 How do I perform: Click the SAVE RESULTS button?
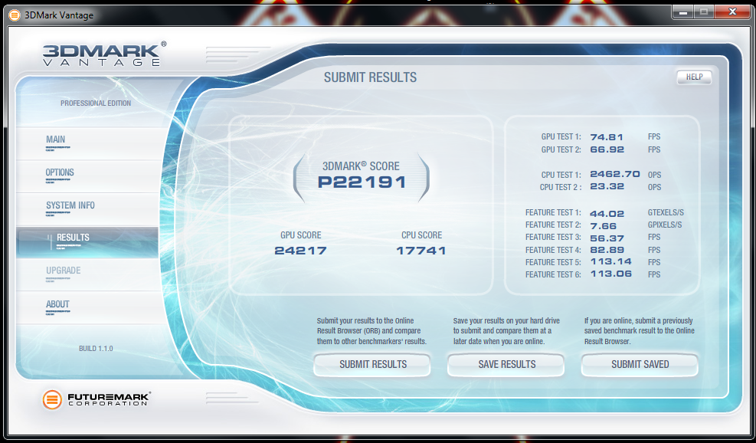click(506, 365)
